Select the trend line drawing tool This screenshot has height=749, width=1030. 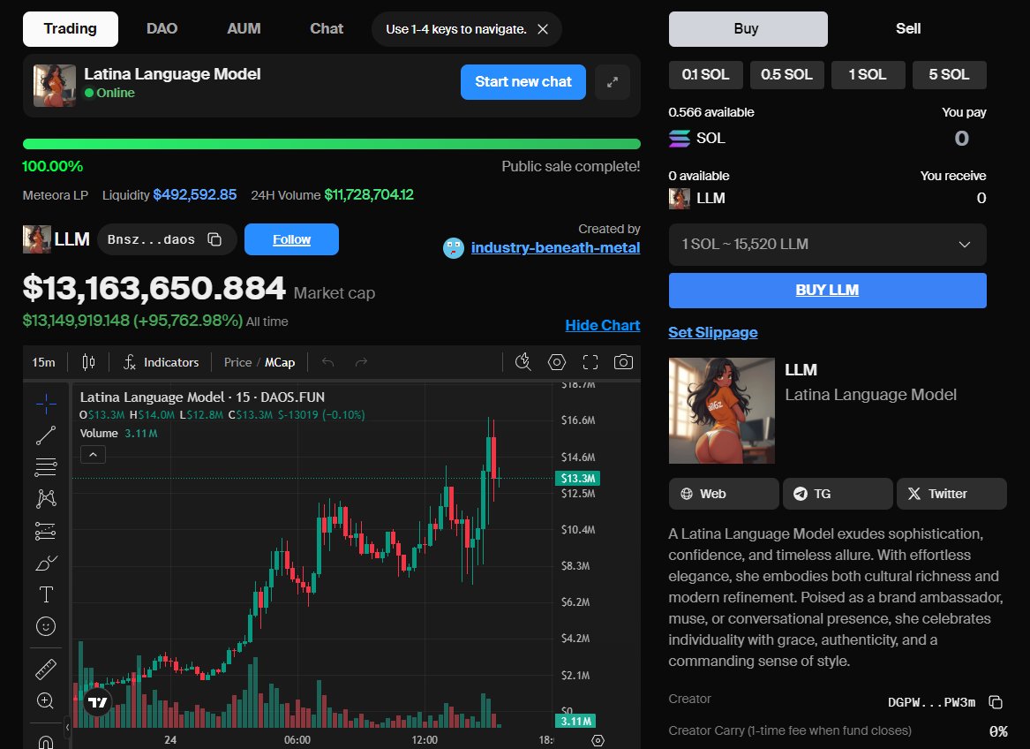46,435
